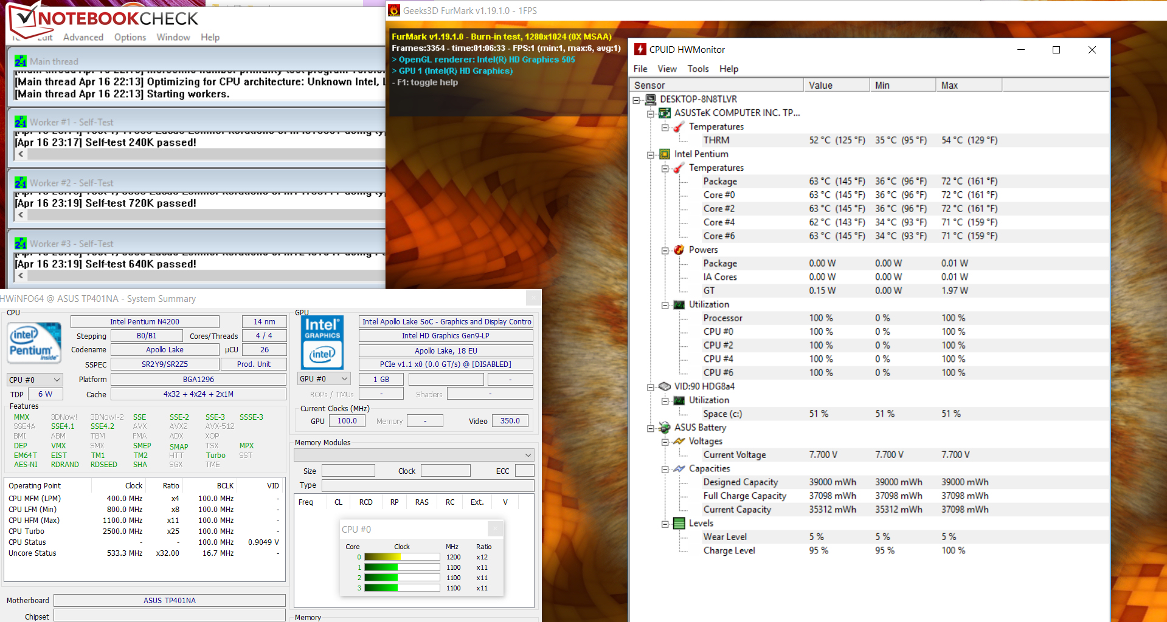
Task: Close the CPU #0 clock popup
Action: 496,529
